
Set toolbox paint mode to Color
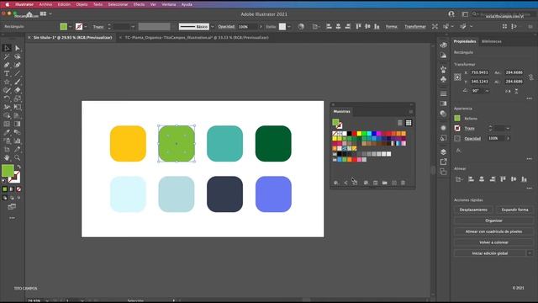pos(5,189)
